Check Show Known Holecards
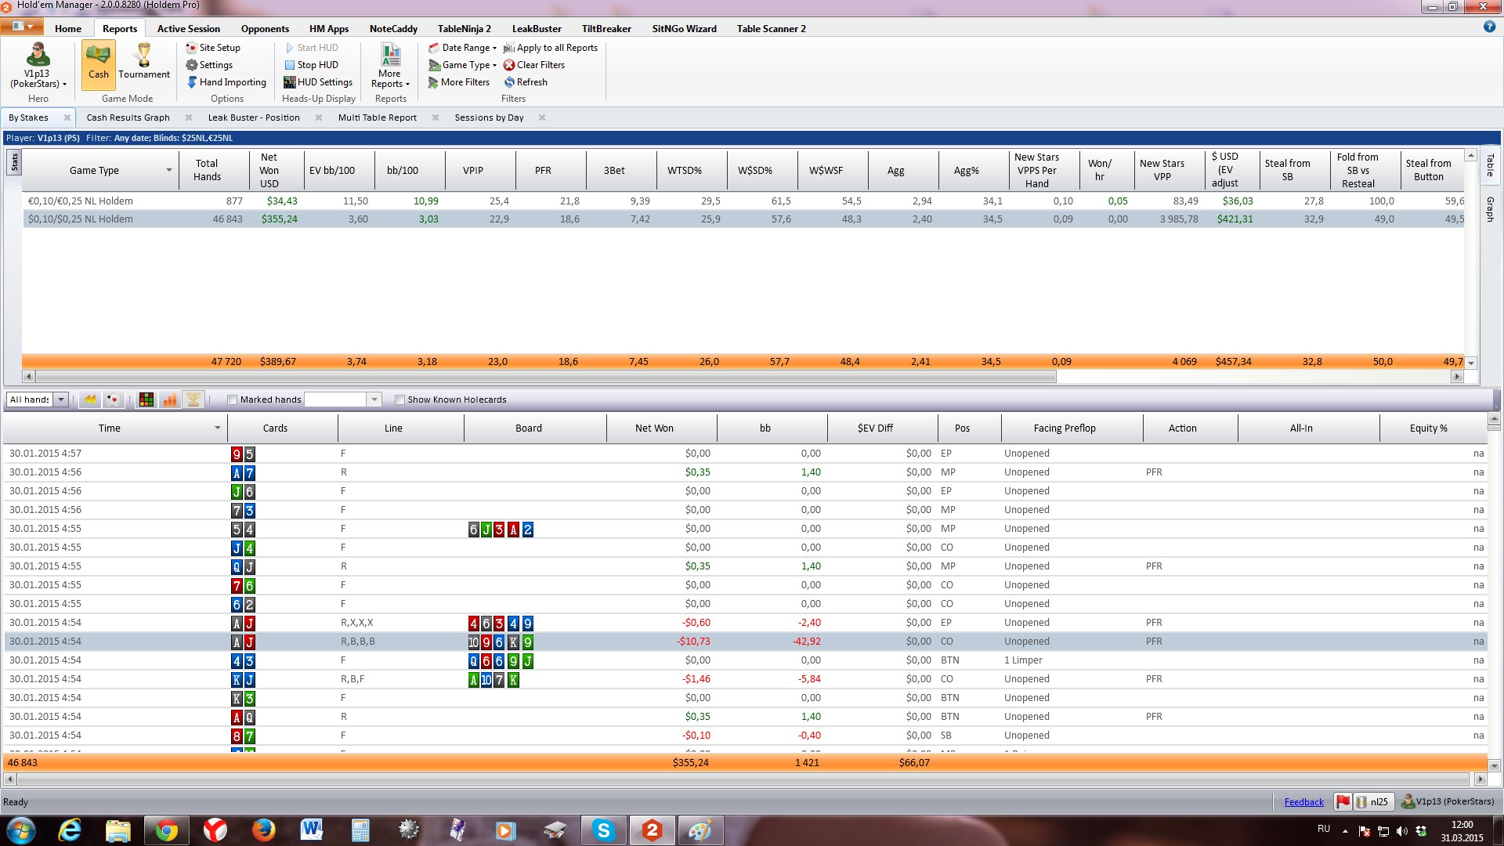 coord(399,400)
